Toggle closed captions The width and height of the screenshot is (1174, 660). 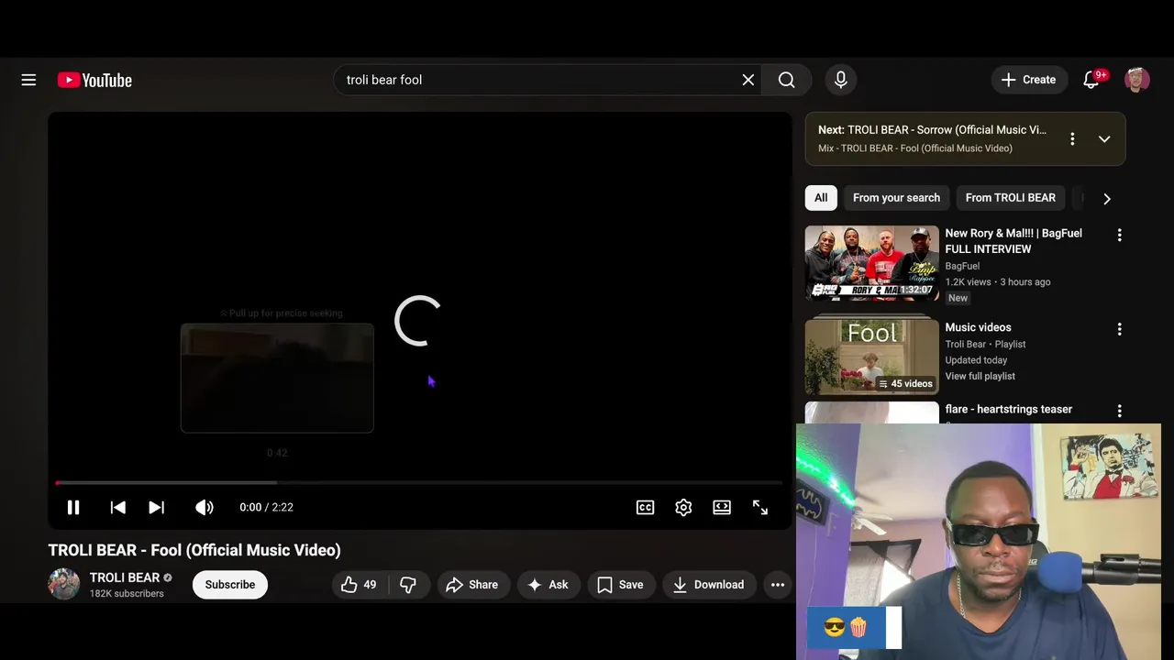(646, 507)
